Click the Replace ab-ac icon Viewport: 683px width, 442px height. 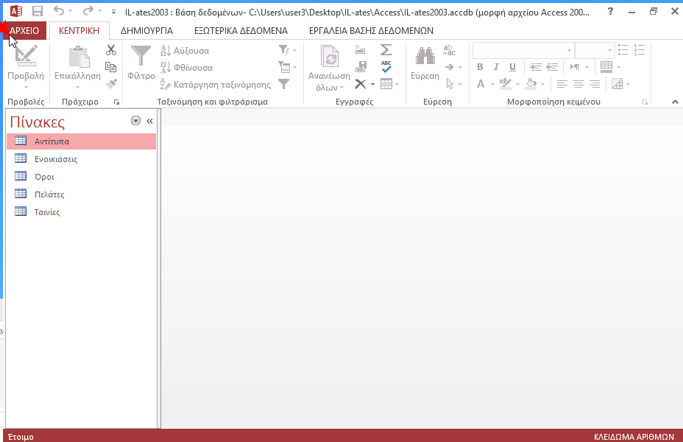click(449, 49)
